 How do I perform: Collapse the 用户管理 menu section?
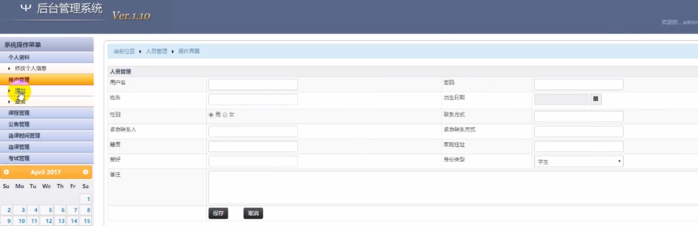point(47,80)
